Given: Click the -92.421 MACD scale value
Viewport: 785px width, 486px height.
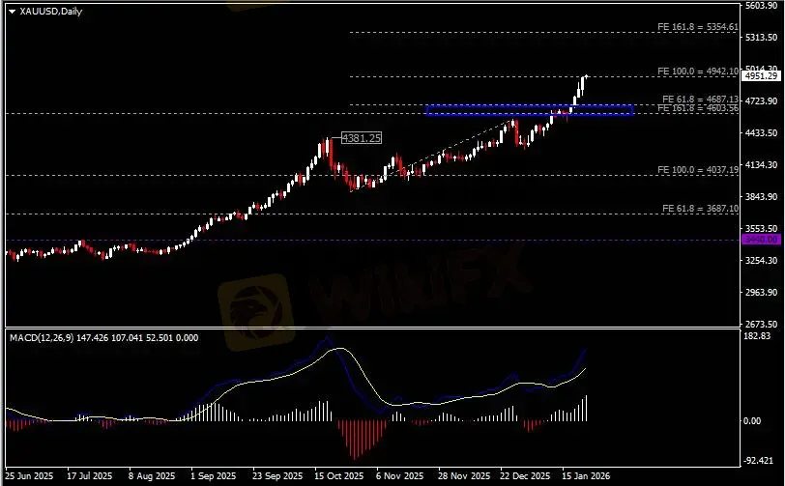Looking at the screenshot, I should tap(759, 461).
